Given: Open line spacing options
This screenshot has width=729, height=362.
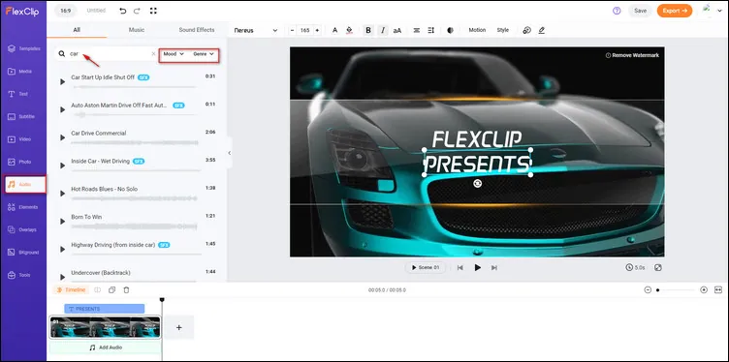Looking at the screenshot, I should 431,30.
